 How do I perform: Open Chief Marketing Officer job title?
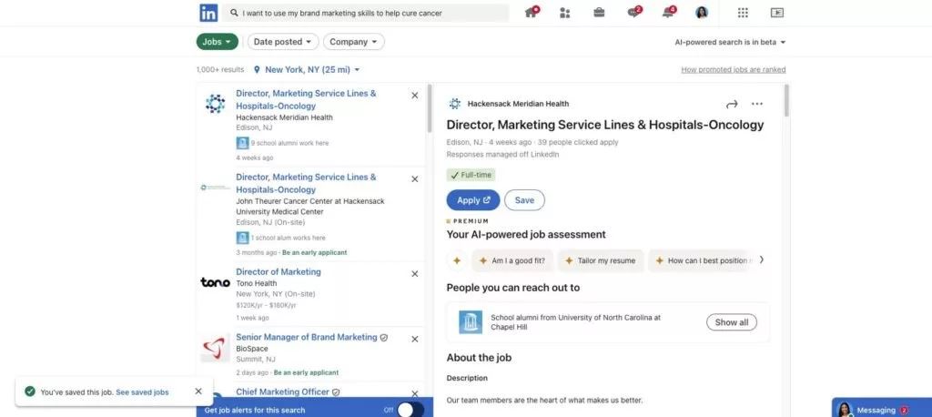pos(282,392)
